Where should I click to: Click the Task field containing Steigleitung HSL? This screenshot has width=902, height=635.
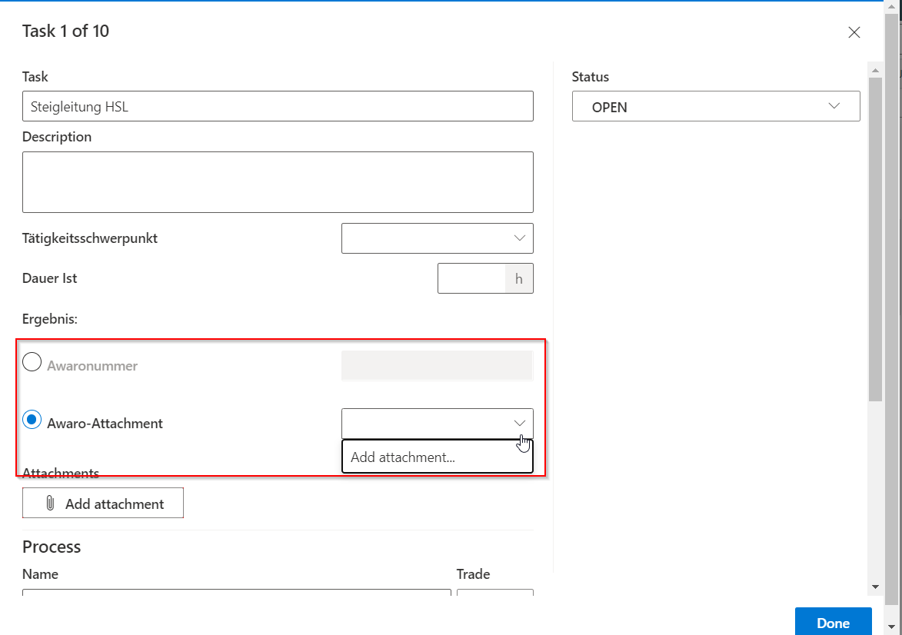(278, 107)
